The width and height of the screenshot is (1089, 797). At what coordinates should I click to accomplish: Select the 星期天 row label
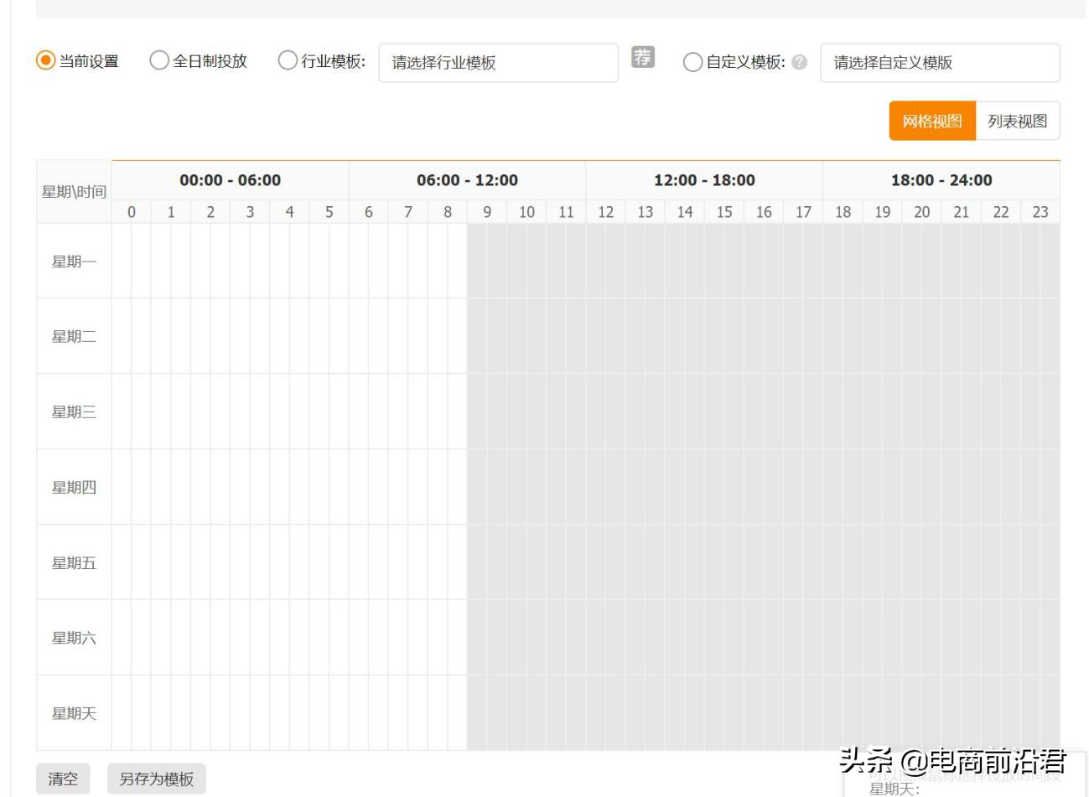[x=74, y=713]
